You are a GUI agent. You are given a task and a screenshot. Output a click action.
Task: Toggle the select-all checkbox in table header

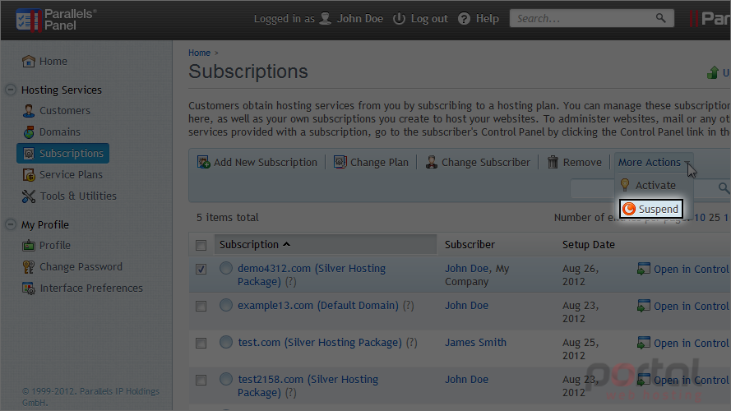coord(201,245)
